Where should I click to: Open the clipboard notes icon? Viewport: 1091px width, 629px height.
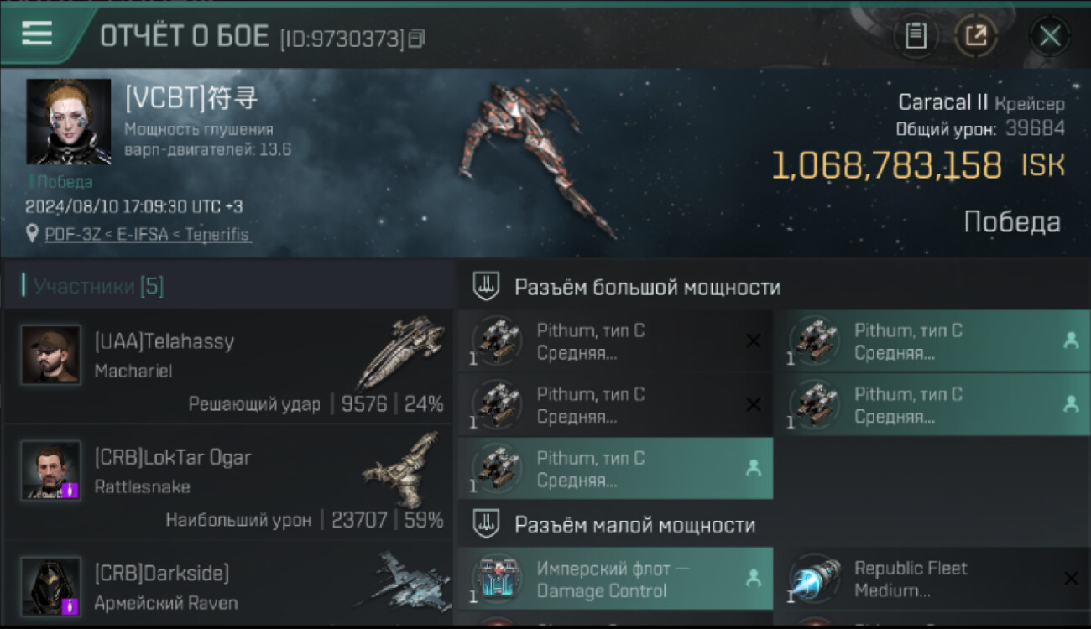point(916,36)
